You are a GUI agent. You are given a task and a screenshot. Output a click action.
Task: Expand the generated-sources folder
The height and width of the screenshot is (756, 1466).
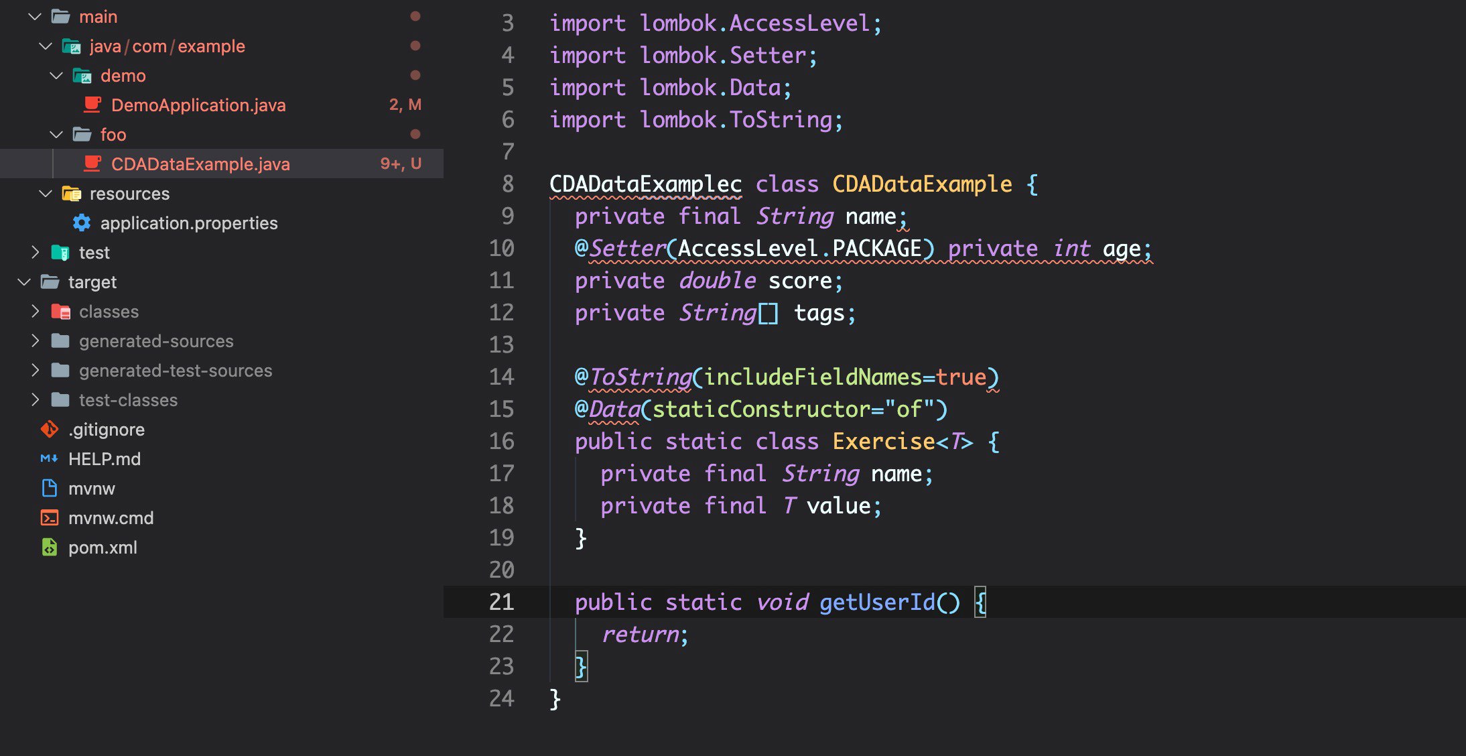pos(35,340)
